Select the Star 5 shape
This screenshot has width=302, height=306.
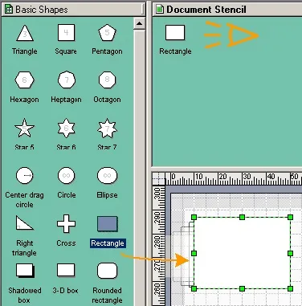pos(24,128)
